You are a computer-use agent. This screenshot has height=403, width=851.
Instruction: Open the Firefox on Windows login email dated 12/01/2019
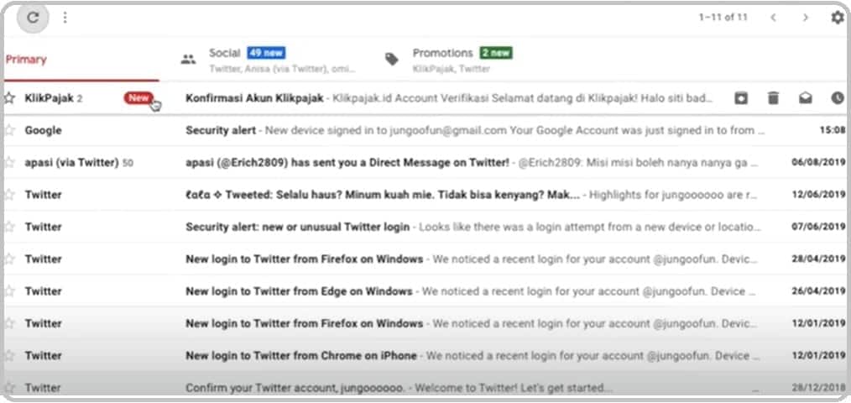[425, 323]
